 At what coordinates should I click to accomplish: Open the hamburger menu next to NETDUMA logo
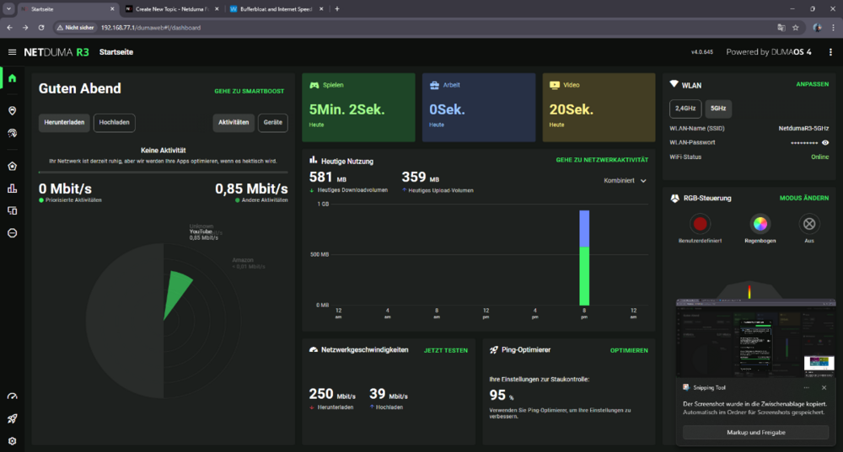pos(12,52)
